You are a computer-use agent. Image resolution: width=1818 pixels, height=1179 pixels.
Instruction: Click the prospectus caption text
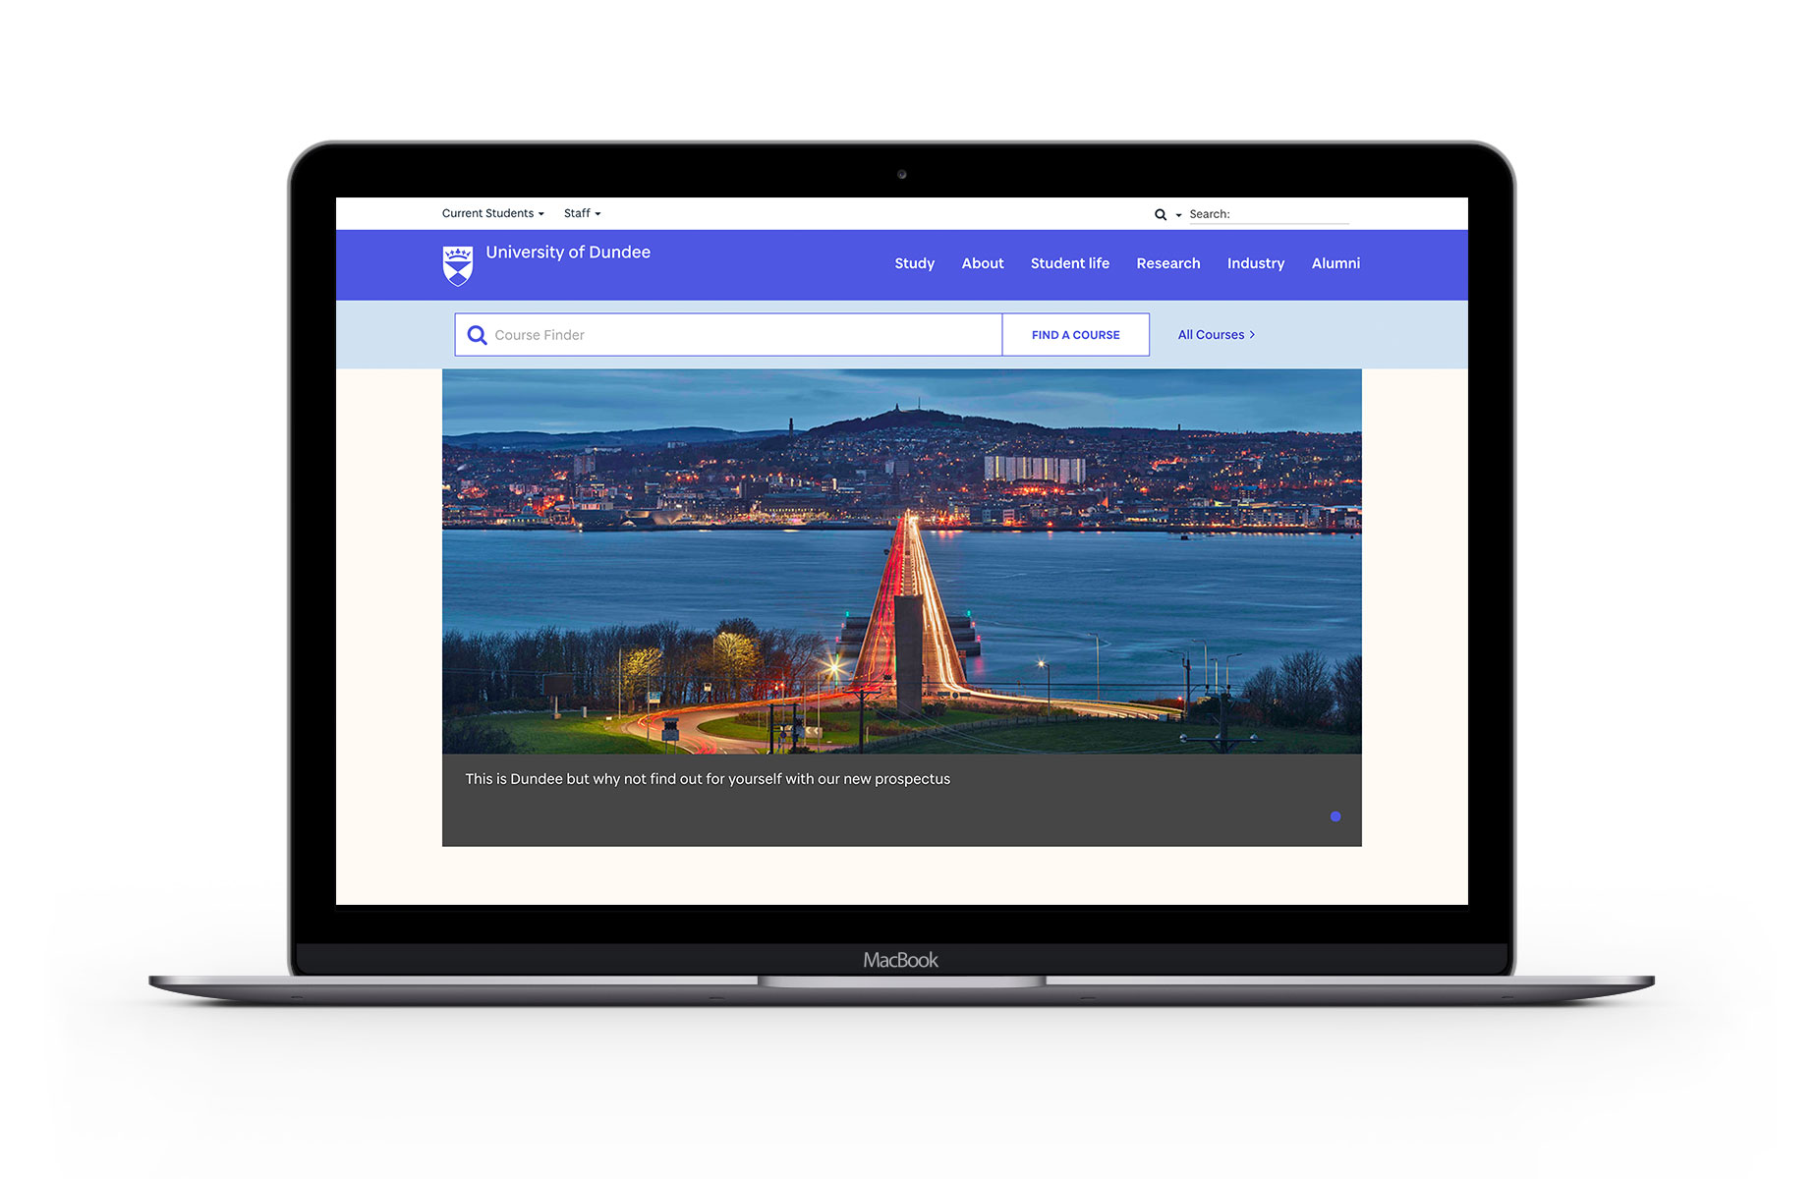click(x=708, y=779)
